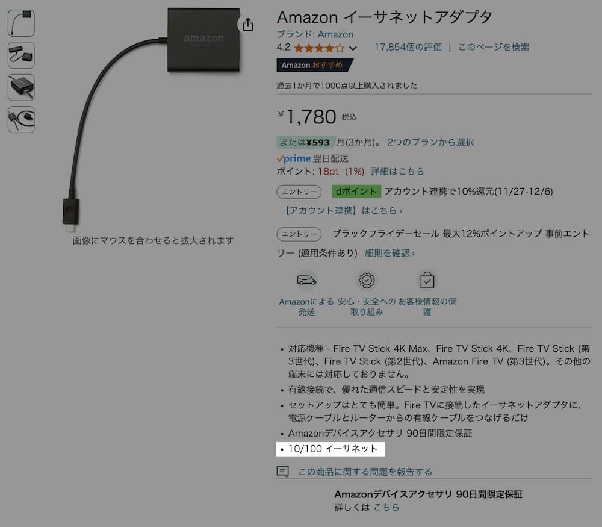
Task: Select the third product thumbnail
Action: tap(21, 87)
